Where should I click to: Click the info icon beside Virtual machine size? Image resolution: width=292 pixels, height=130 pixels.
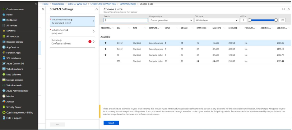(72, 20)
